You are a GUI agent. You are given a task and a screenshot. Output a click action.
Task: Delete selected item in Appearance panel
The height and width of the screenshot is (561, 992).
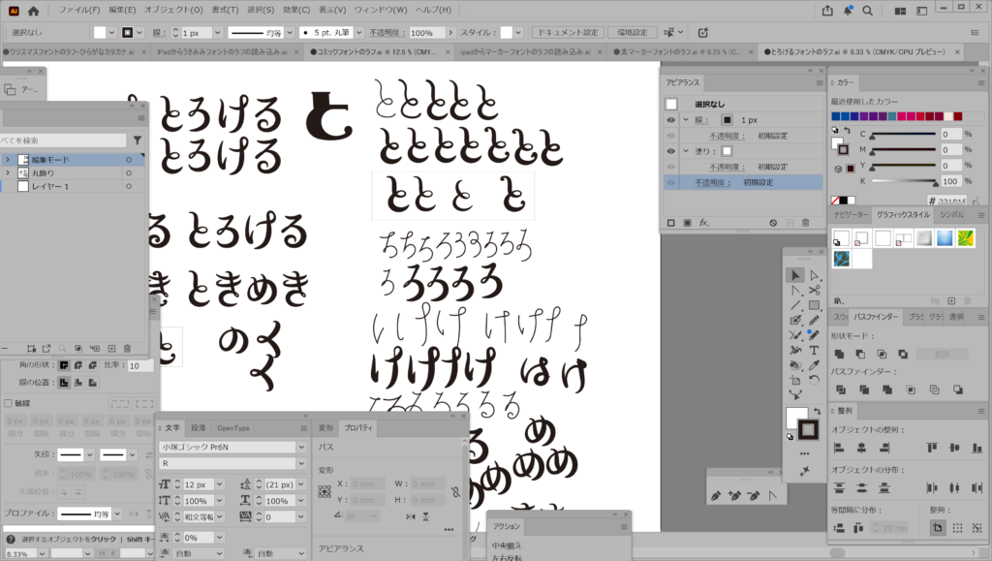805,223
